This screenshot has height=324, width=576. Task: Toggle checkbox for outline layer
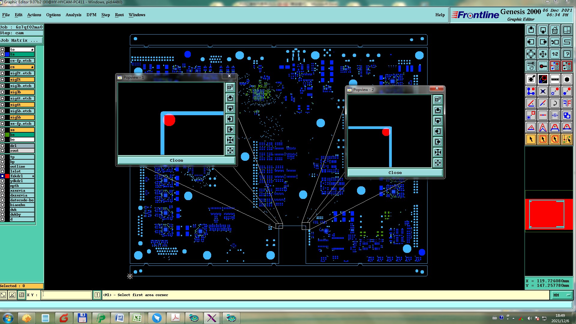click(x=2, y=166)
